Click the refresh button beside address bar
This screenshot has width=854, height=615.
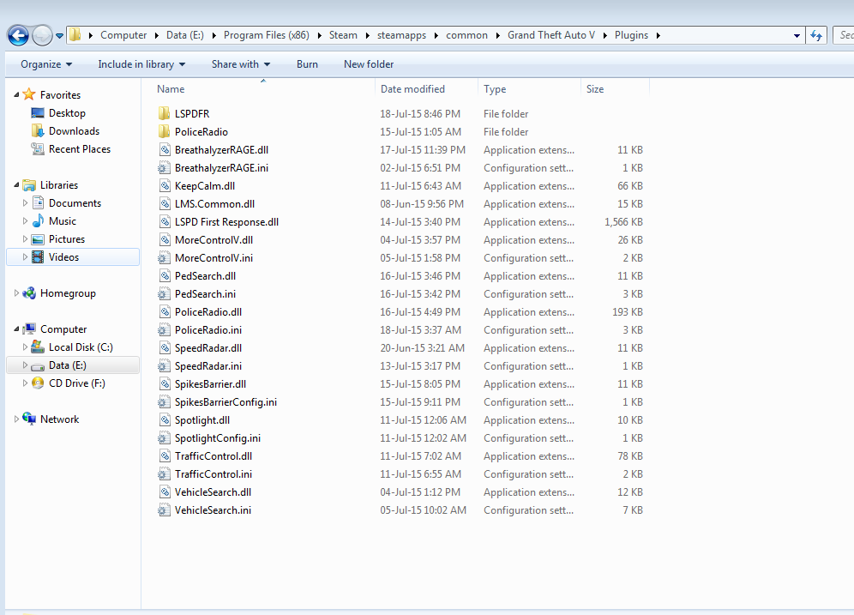tap(816, 35)
